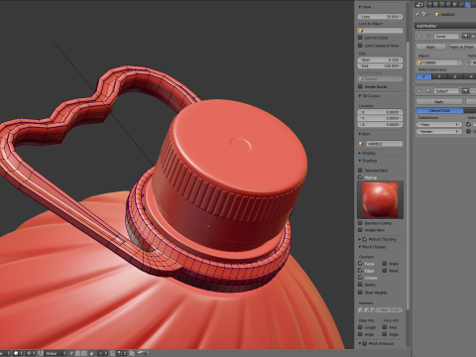Click the proportional editing icon in header
The image size is (476, 357).
click(x=101, y=353)
